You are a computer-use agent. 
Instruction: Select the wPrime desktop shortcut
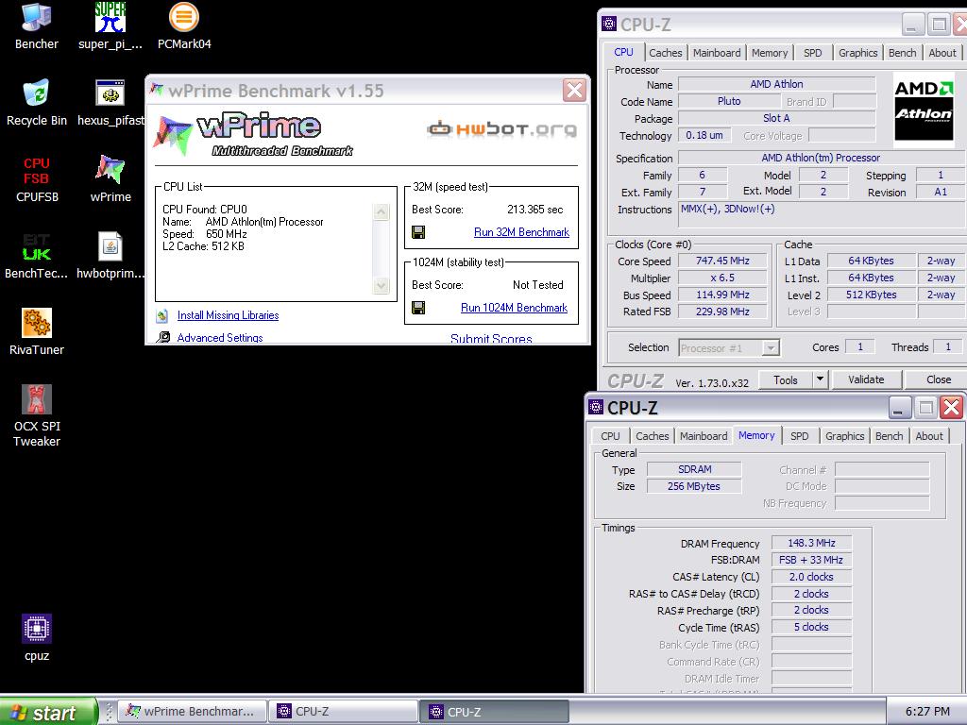click(x=110, y=180)
